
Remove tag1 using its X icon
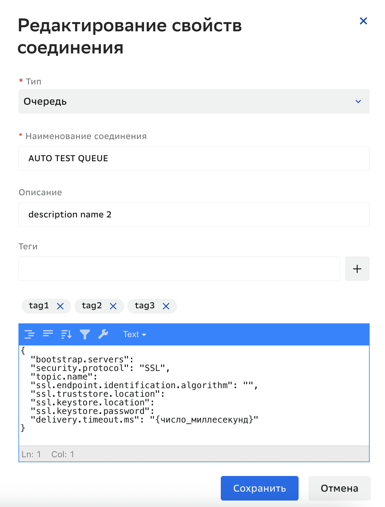tap(60, 306)
